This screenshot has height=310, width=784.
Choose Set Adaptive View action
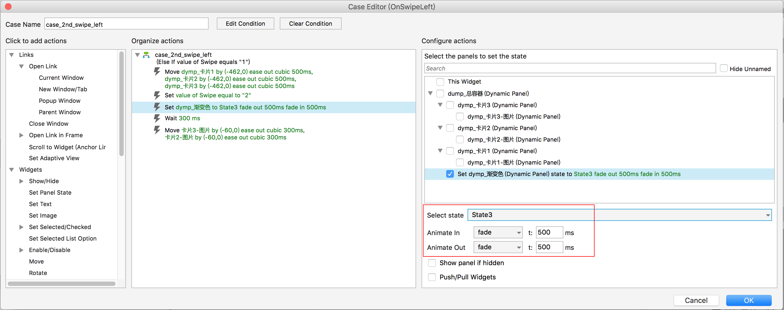tap(54, 158)
